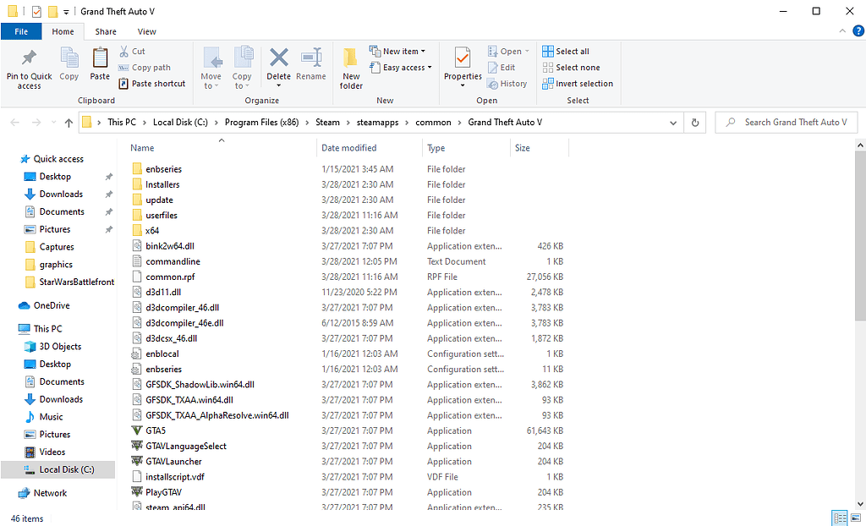Click inside the Search Grand Theft Auto V box
The image size is (866, 526).
[x=787, y=123]
